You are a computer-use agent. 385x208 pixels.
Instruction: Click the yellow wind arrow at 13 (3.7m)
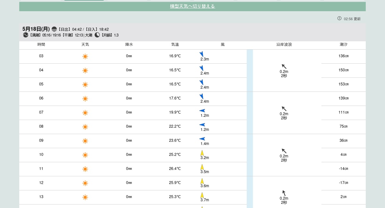pos(202,195)
